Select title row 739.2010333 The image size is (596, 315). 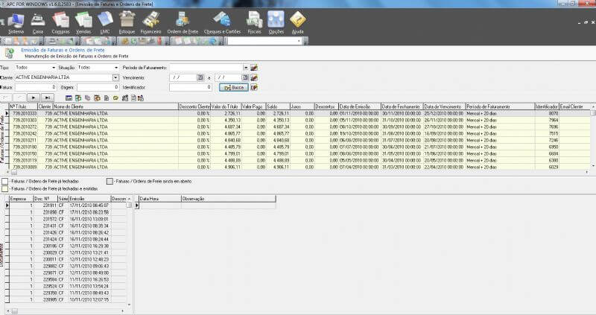pyautogui.click(x=299, y=113)
